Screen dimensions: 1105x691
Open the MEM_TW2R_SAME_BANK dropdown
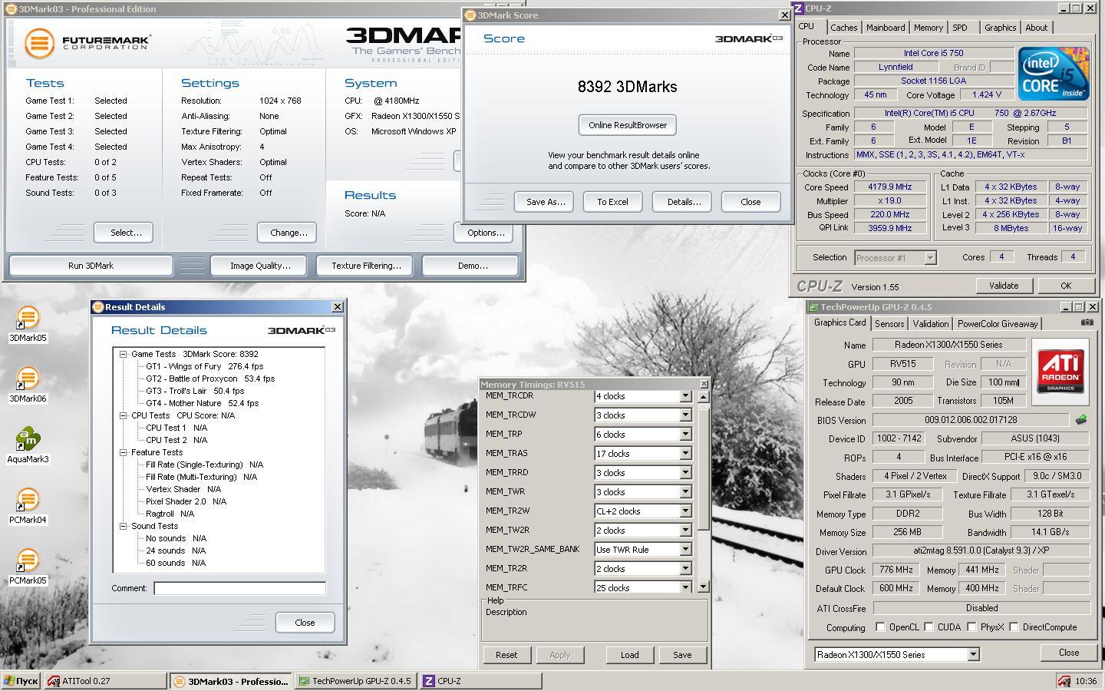[685, 550]
